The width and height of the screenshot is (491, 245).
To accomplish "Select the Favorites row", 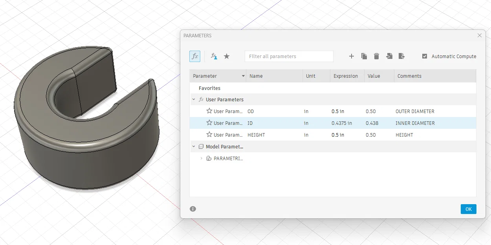I will coord(333,88).
